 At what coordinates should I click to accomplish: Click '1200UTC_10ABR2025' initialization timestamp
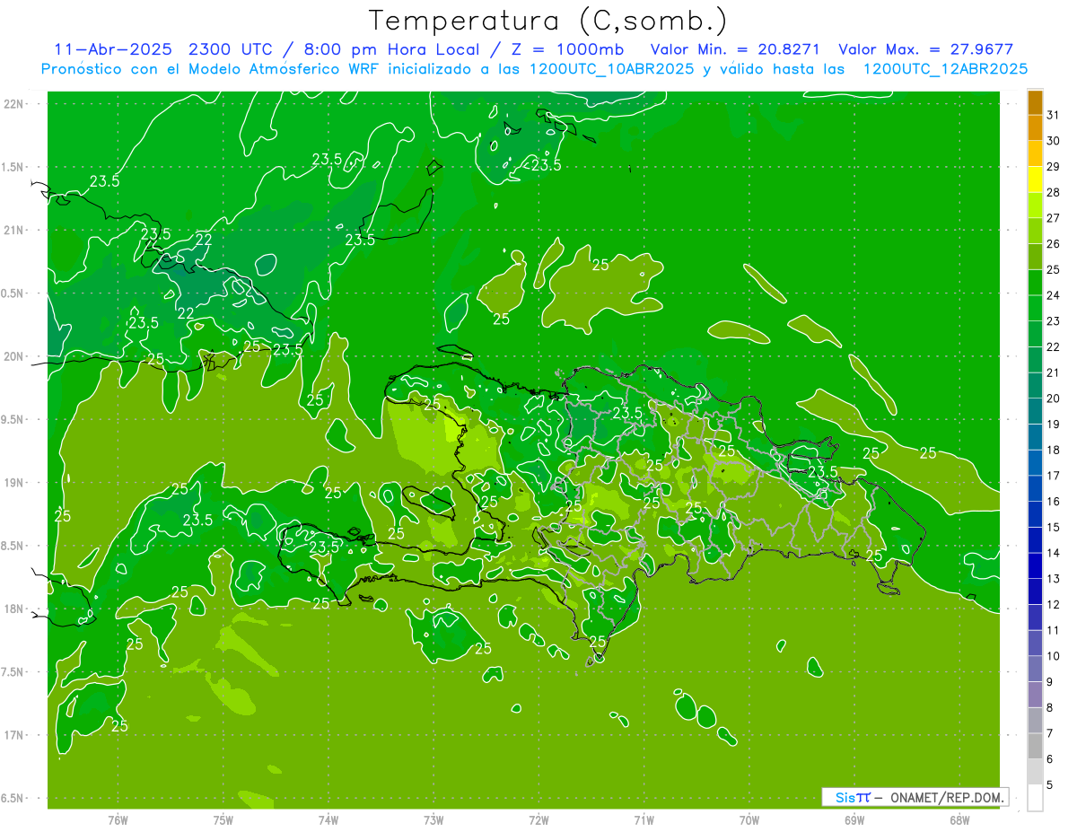[x=612, y=69]
